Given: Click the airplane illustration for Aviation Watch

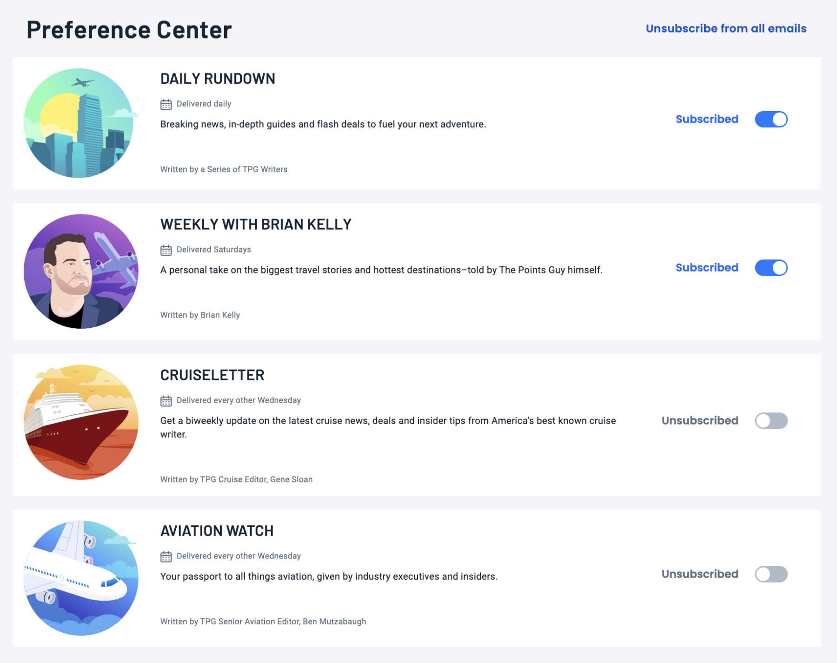Looking at the screenshot, I should click(x=81, y=577).
